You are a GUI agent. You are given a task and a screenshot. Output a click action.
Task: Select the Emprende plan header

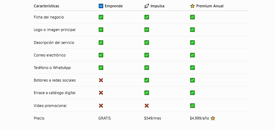point(111,6)
